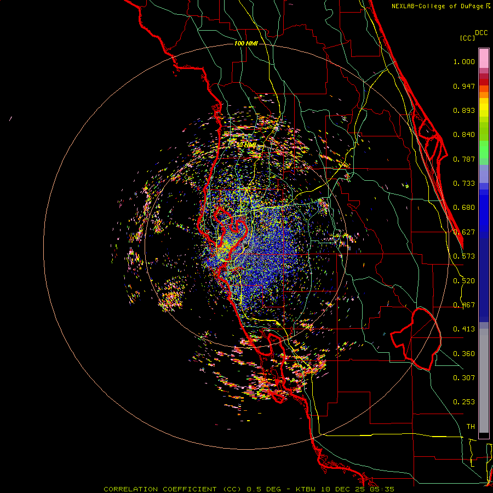Click the KTBW radar site identifier
The height and width of the screenshot is (493, 493).
point(307,489)
